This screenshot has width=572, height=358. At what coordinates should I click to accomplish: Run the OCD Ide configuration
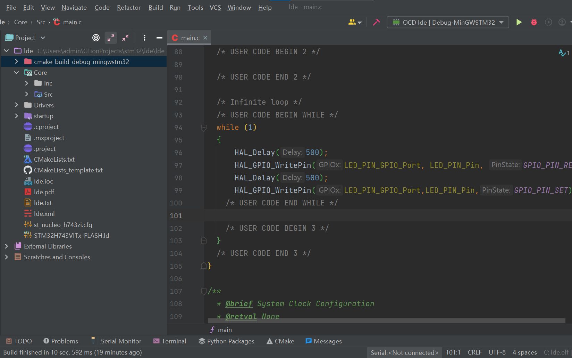(519, 22)
